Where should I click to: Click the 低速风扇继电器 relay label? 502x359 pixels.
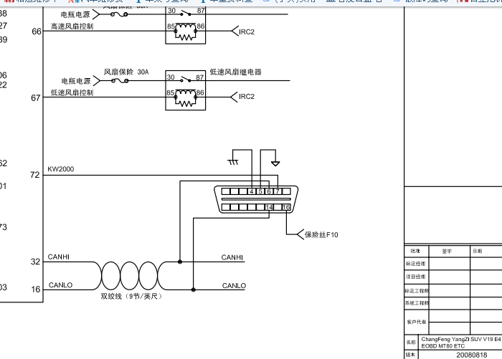click(x=236, y=72)
